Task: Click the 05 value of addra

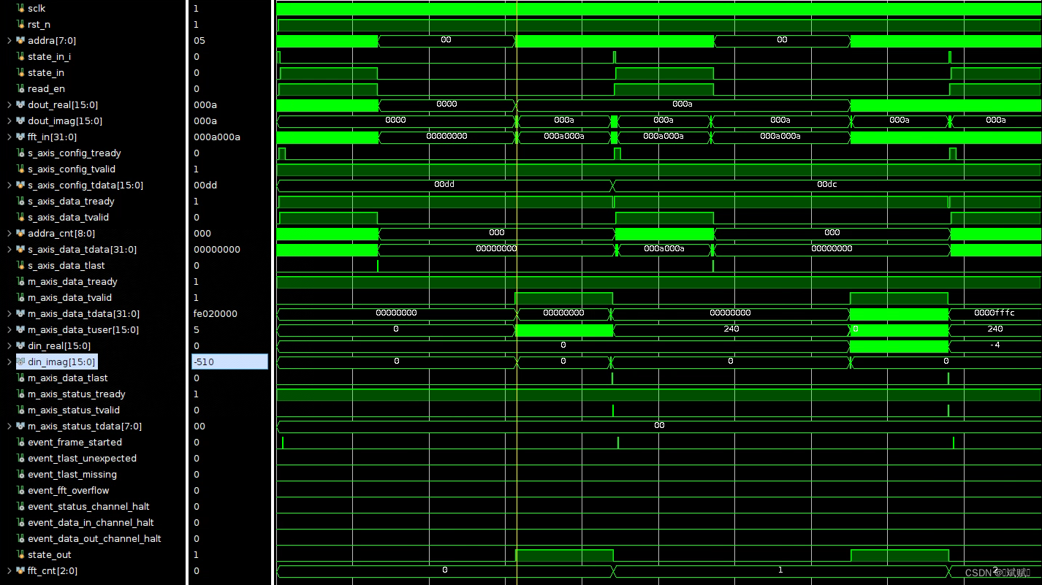Action: [x=199, y=41]
